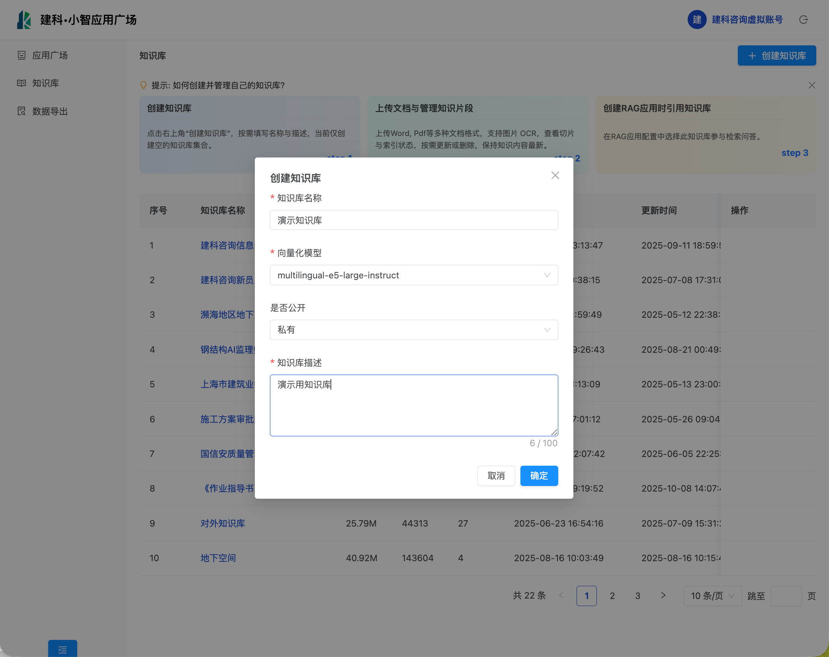Viewport: 829px width, 657px height.
Task: Click the plus icon in 创建知识库 button
Action: 752,56
